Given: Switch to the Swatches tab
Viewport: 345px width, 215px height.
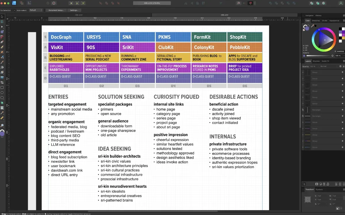Looking at the screenshot, I should pos(316,21).
